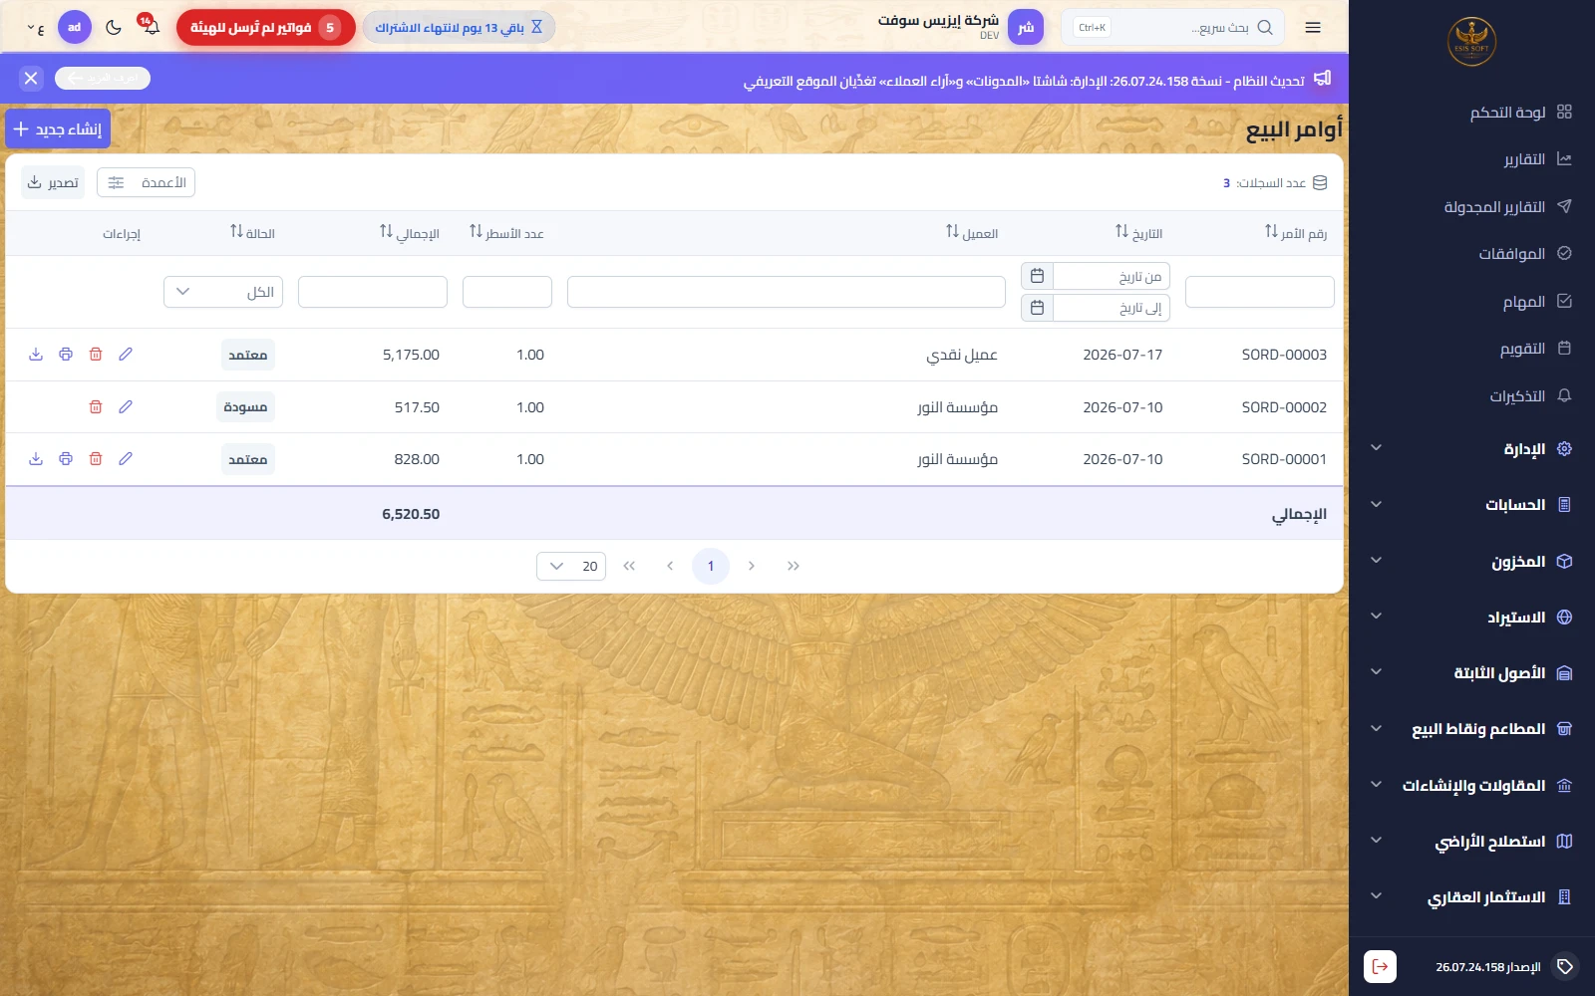Expand the accounts section
Image resolution: width=1595 pixels, height=996 pixels.
[1471, 505]
